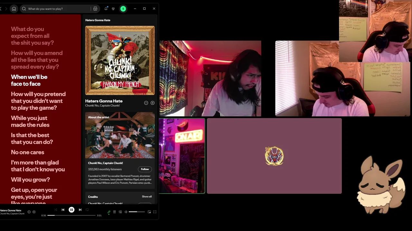Jump to lyric 'When we'll be face to face'

point(29,80)
